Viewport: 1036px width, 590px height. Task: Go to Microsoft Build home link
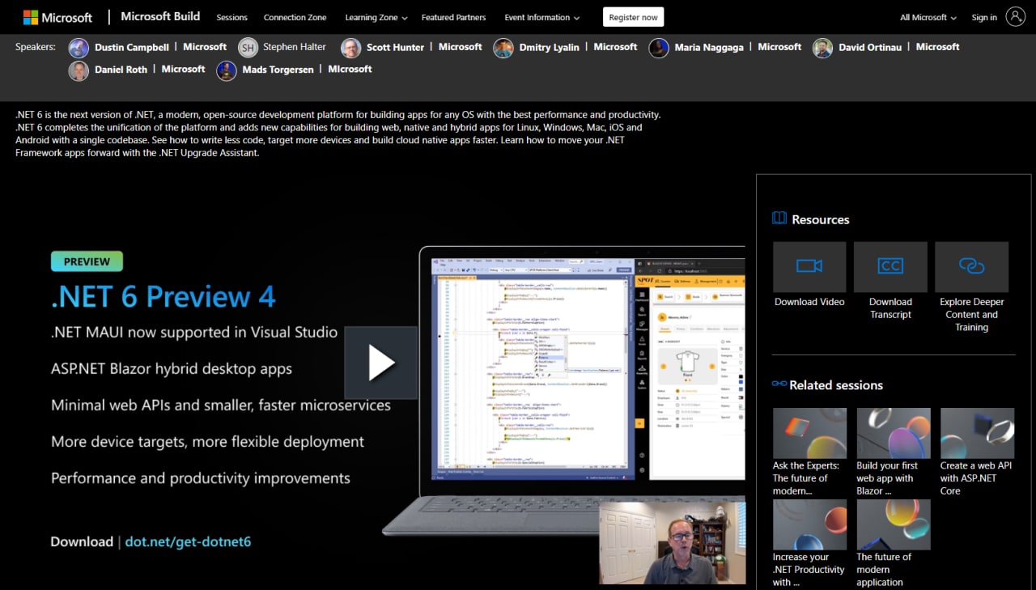160,16
